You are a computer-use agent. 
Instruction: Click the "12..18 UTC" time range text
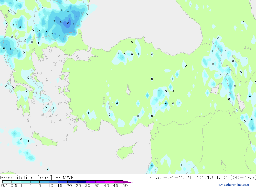[212, 177]
